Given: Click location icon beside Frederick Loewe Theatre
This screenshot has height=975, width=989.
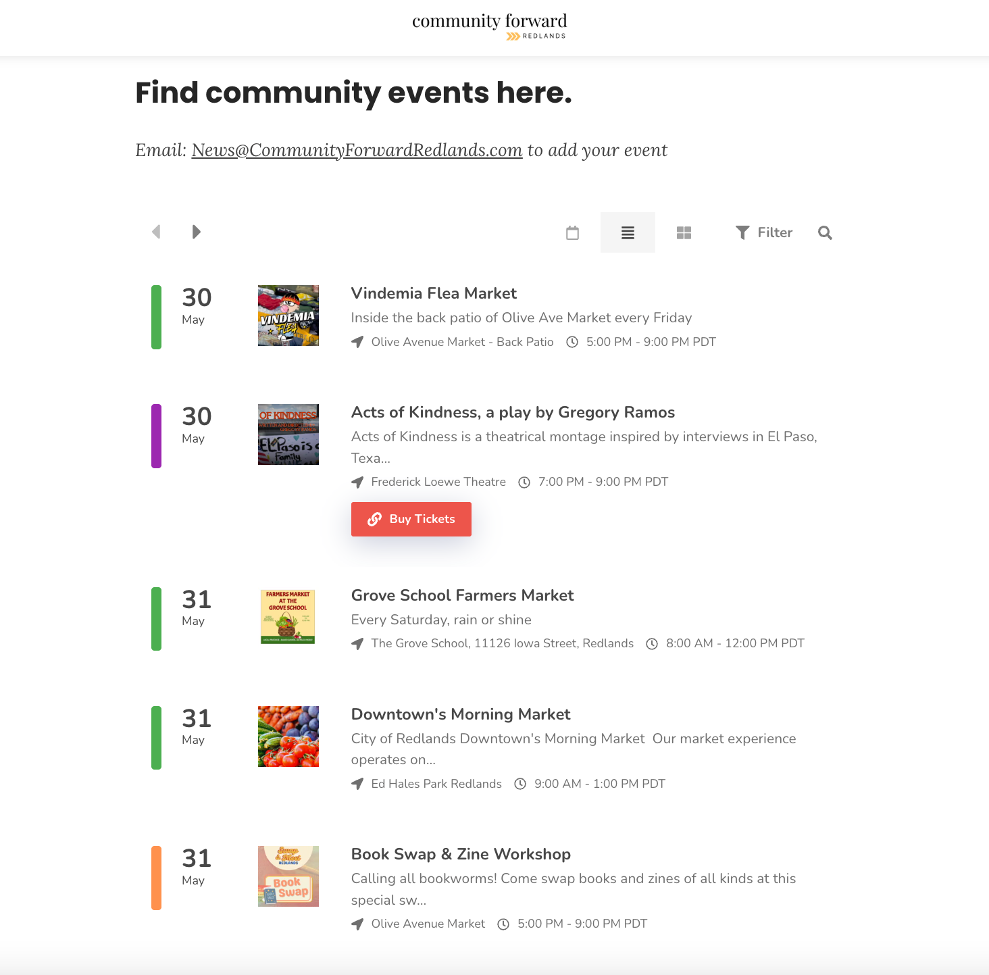Looking at the screenshot, I should click(x=357, y=482).
